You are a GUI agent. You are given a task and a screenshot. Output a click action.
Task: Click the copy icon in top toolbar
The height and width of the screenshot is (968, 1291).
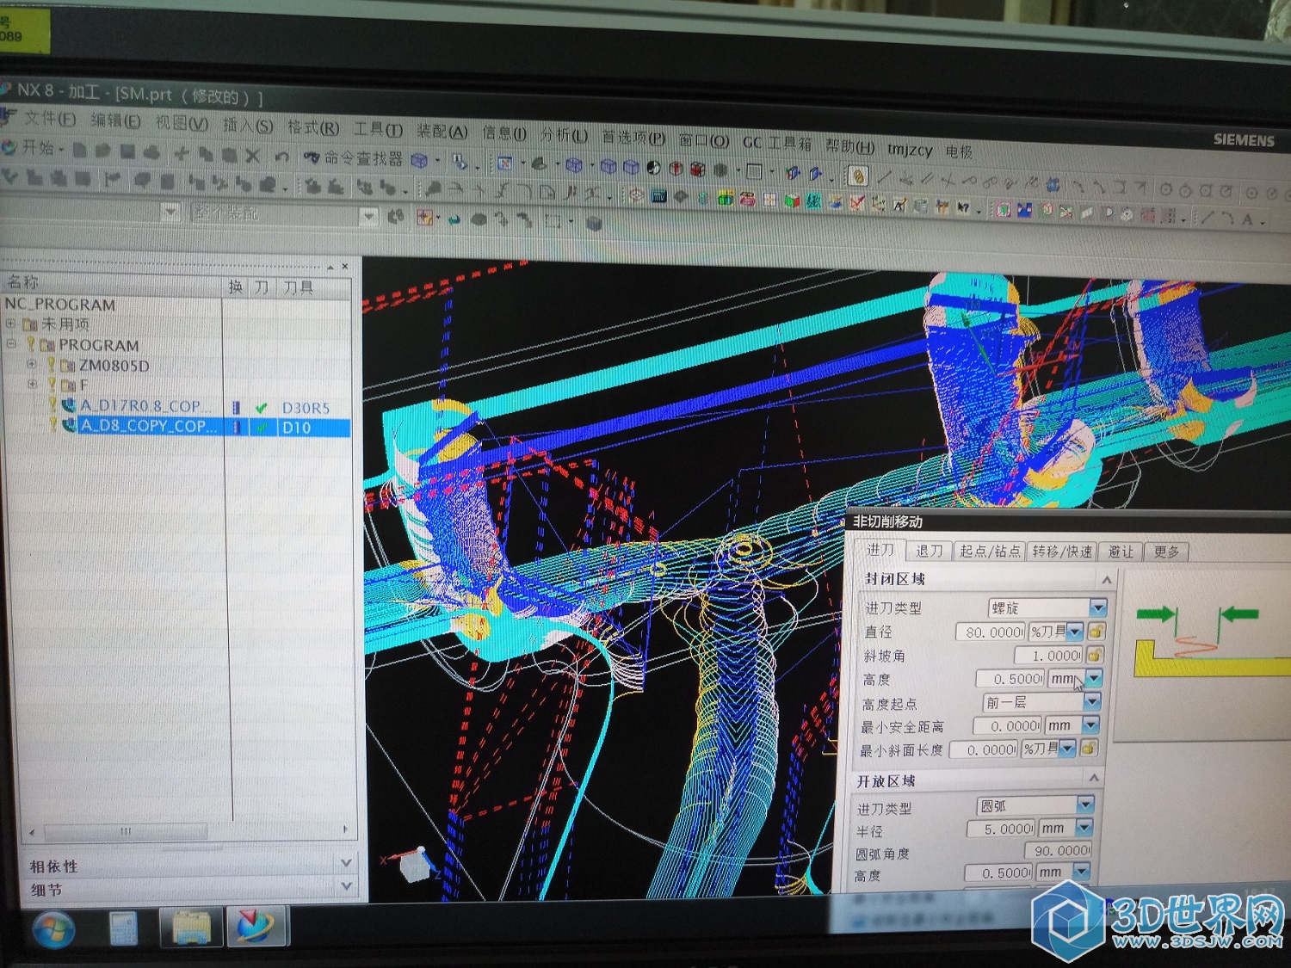tap(207, 154)
